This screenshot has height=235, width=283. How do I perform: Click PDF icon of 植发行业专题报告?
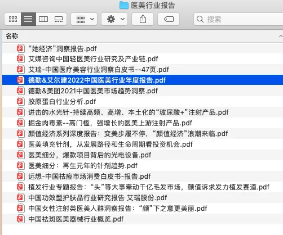pos(20,187)
